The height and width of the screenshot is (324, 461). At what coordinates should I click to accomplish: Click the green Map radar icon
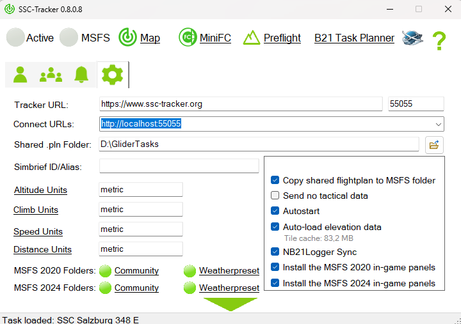127,37
